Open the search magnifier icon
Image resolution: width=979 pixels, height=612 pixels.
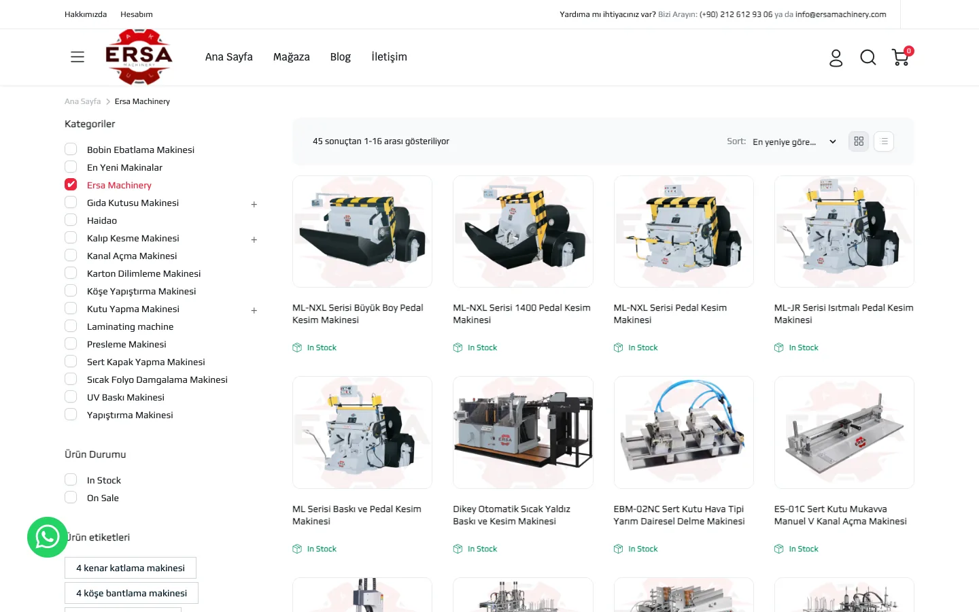(868, 58)
